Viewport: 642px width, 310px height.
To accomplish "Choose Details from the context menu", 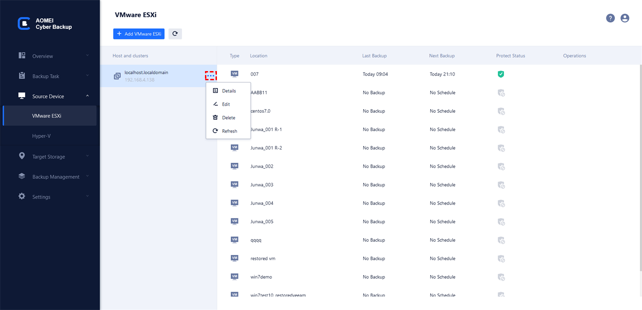I will (x=228, y=91).
